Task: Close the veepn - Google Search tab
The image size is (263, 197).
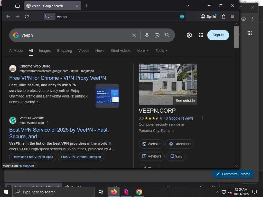Action: (x=77, y=6)
